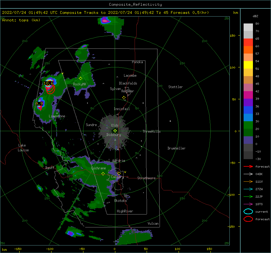This screenshot has height=253, width=271.
Task: Click the Sylvan label
Action: tap(115, 89)
